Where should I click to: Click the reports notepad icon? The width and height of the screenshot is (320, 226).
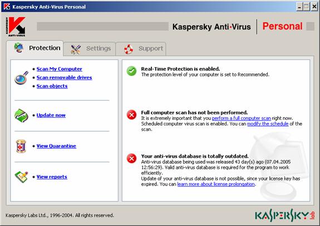(x=21, y=177)
